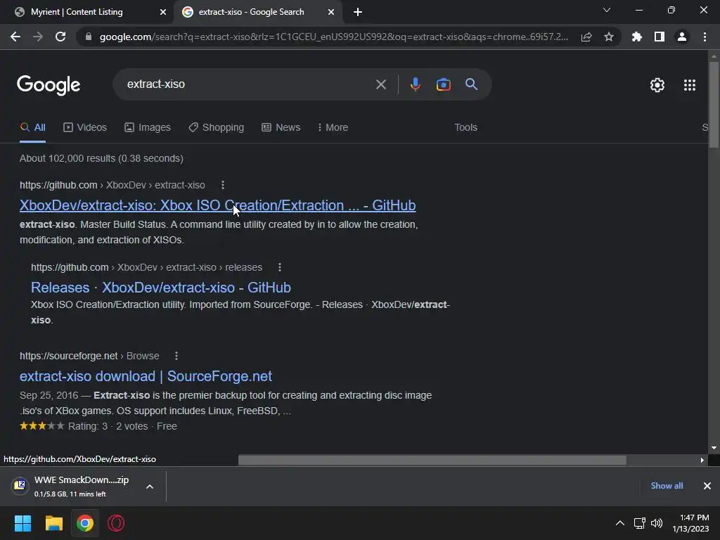Open the XboxDev/extract-xiso GitHub result

(x=218, y=205)
